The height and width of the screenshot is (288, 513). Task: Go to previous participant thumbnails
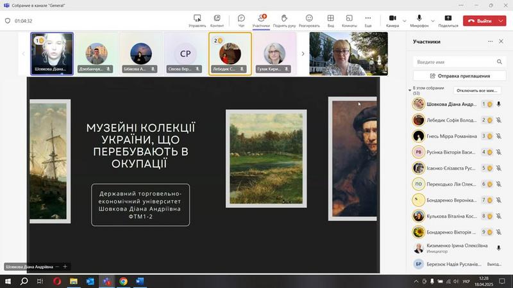[23, 54]
